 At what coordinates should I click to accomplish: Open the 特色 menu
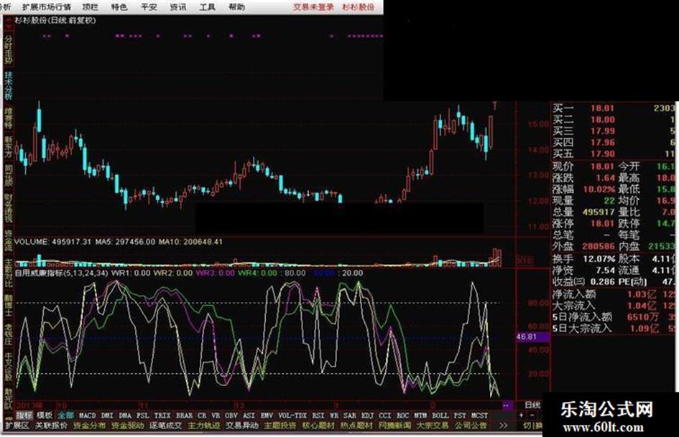pos(119,7)
